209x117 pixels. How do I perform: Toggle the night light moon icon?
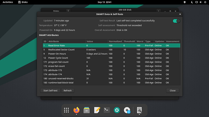(192, 2)
